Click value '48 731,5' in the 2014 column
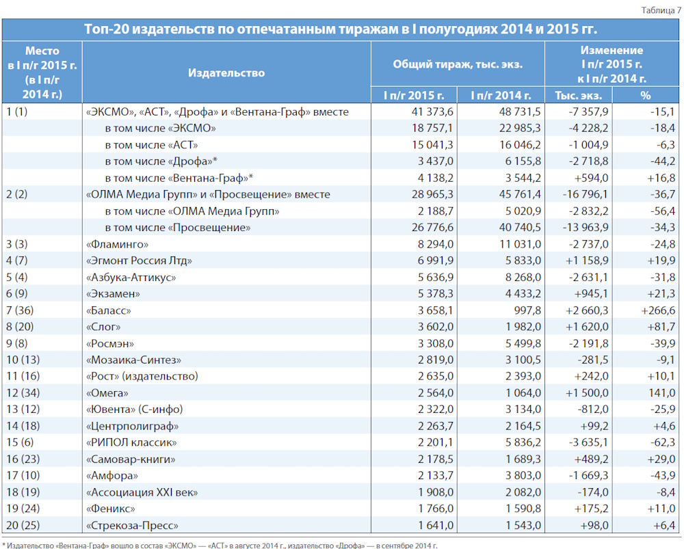This screenshot has width=684, height=549. click(x=520, y=112)
